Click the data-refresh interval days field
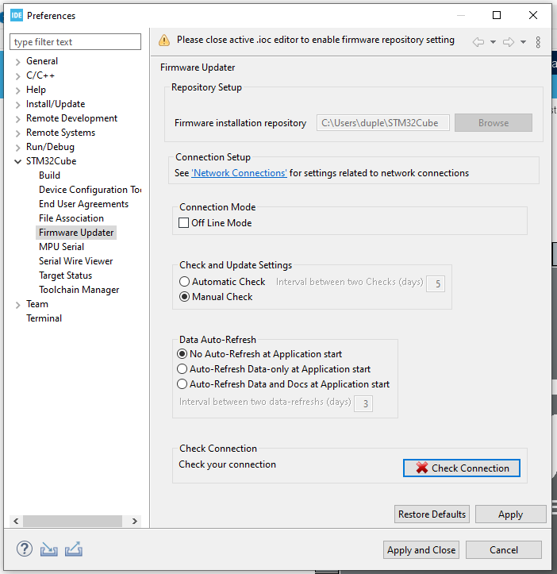This screenshot has height=574, width=557. pyautogui.click(x=363, y=403)
